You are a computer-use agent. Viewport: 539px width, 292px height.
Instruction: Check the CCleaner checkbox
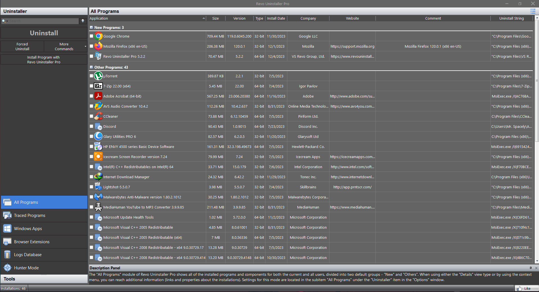[x=91, y=116]
